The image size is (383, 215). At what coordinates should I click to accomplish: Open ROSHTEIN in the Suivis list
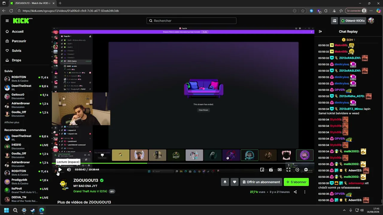(x=26, y=79)
